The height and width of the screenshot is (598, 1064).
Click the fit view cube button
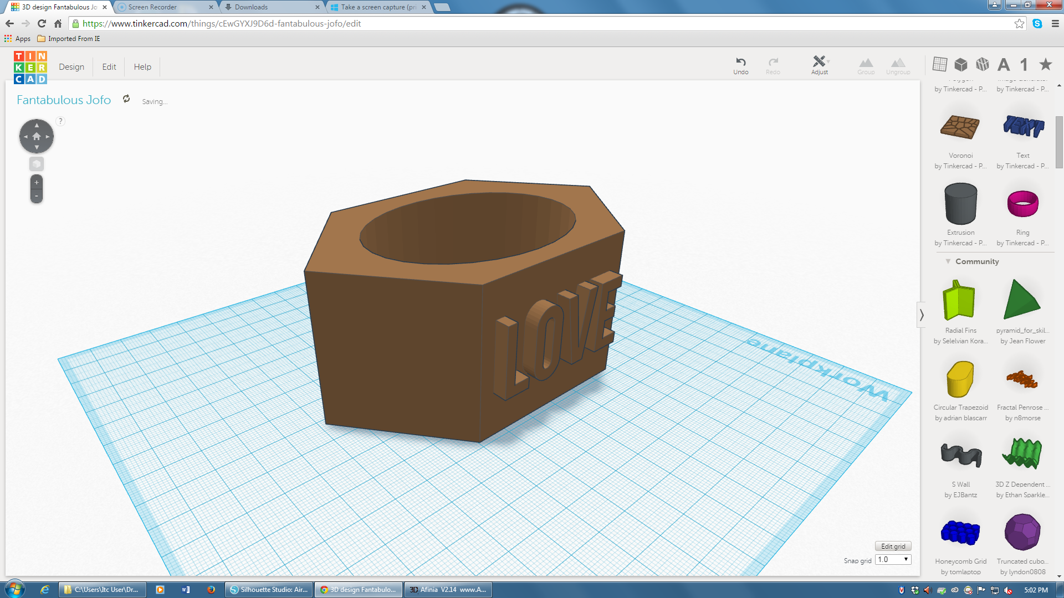coord(37,164)
